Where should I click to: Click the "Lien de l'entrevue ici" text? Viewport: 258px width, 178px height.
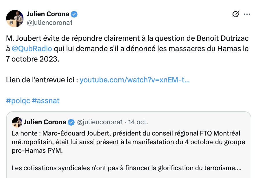point(42,80)
